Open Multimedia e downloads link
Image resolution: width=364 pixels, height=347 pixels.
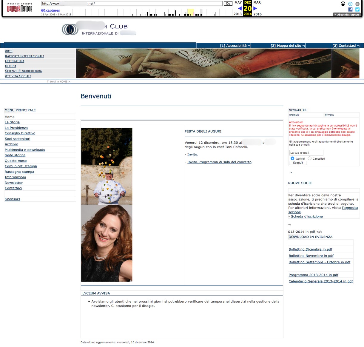[x=25, y=150]
